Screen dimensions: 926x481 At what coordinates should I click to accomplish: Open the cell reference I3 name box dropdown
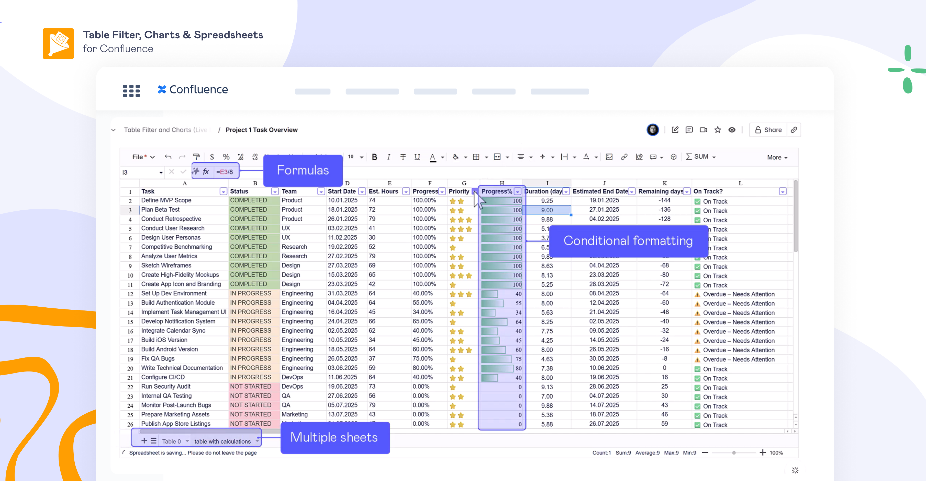161,173
